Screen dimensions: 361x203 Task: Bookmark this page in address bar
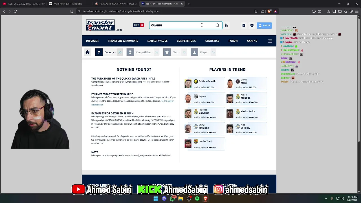(72, 11)
